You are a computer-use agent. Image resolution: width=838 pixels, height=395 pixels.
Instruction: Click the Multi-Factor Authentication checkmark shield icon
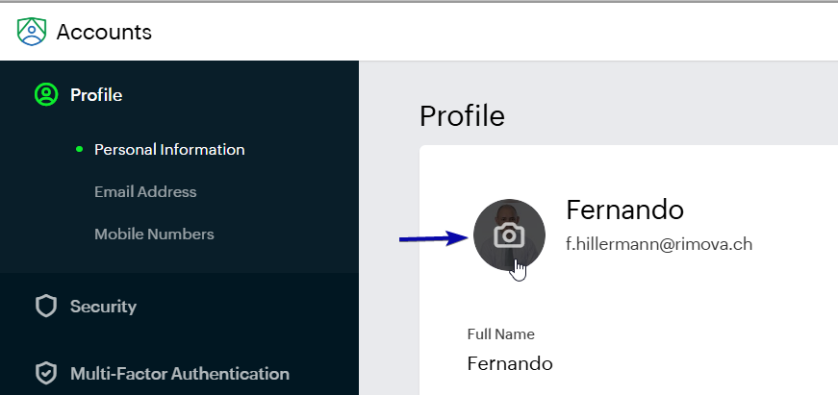[45, 374]
